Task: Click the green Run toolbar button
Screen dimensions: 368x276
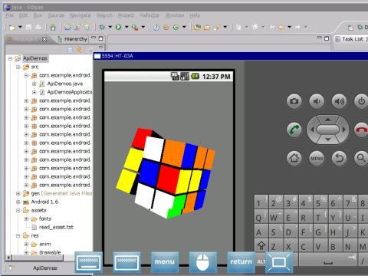Action: tap(118, 27)
